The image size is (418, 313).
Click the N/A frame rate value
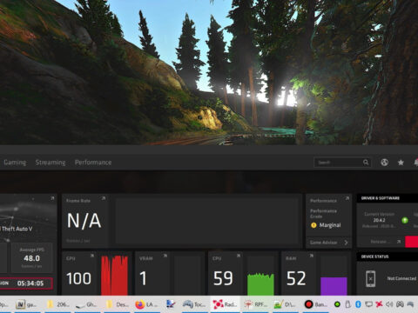coord(84,221)
